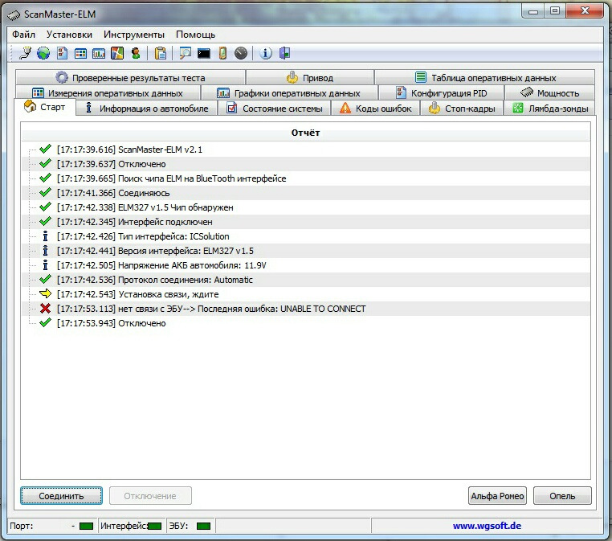Click the connect cable toolbar icon
Image resolution: width=612 pixels, height=541 pixels.
coord(26,54)
